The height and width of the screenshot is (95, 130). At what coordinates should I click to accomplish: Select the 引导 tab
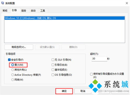[14, 10]
